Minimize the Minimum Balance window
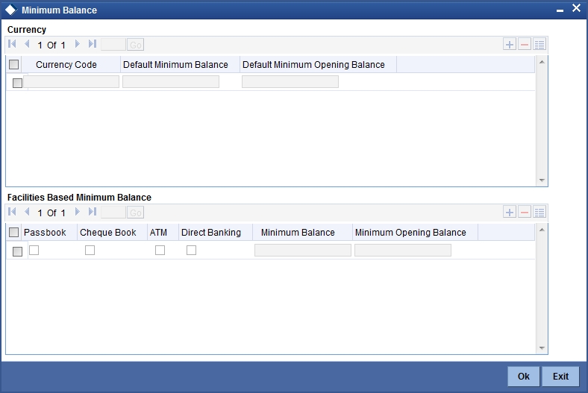Screen dimensions: 588x393 click(560, 10)
